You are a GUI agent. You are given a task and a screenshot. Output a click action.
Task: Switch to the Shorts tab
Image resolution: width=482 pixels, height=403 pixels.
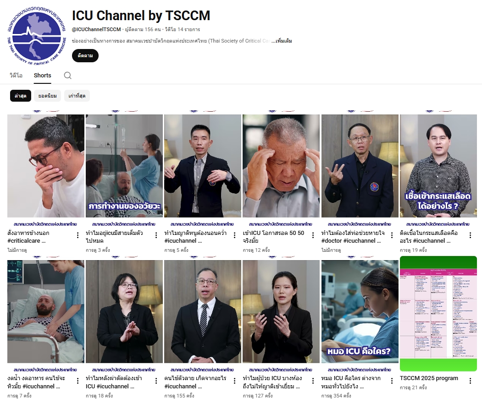tap(43, 76)
